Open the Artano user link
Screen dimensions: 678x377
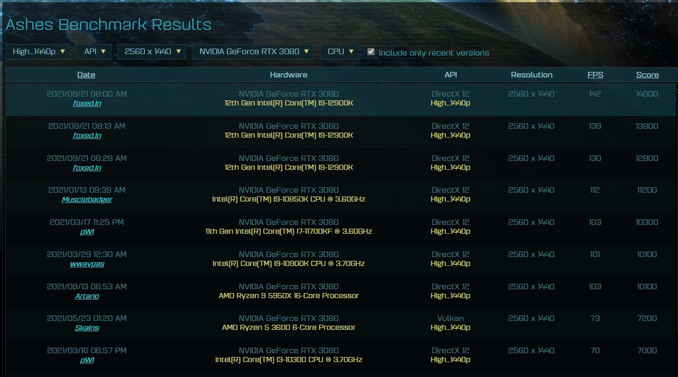pyautogui.click(x=87, y=296)
